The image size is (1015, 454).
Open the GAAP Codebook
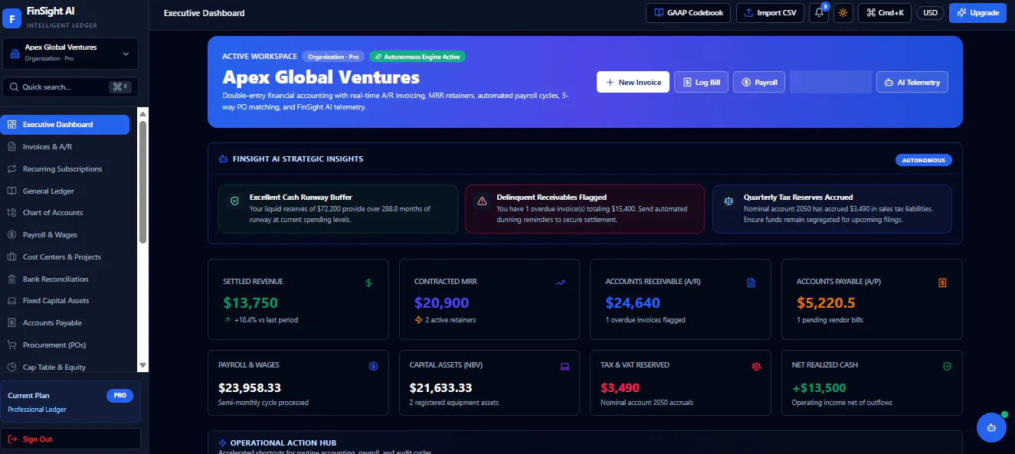click(x=689, y=13)
